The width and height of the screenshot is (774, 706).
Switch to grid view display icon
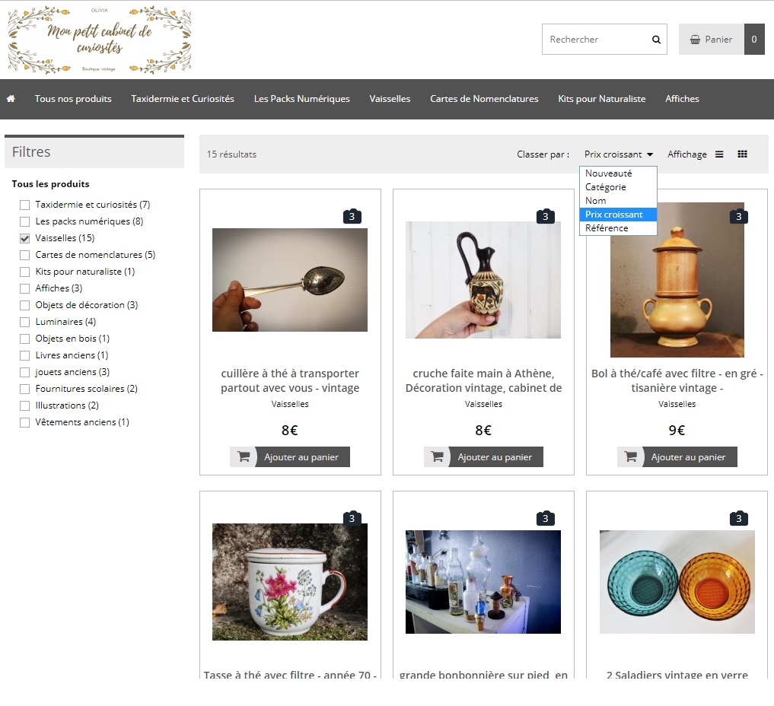742,154
